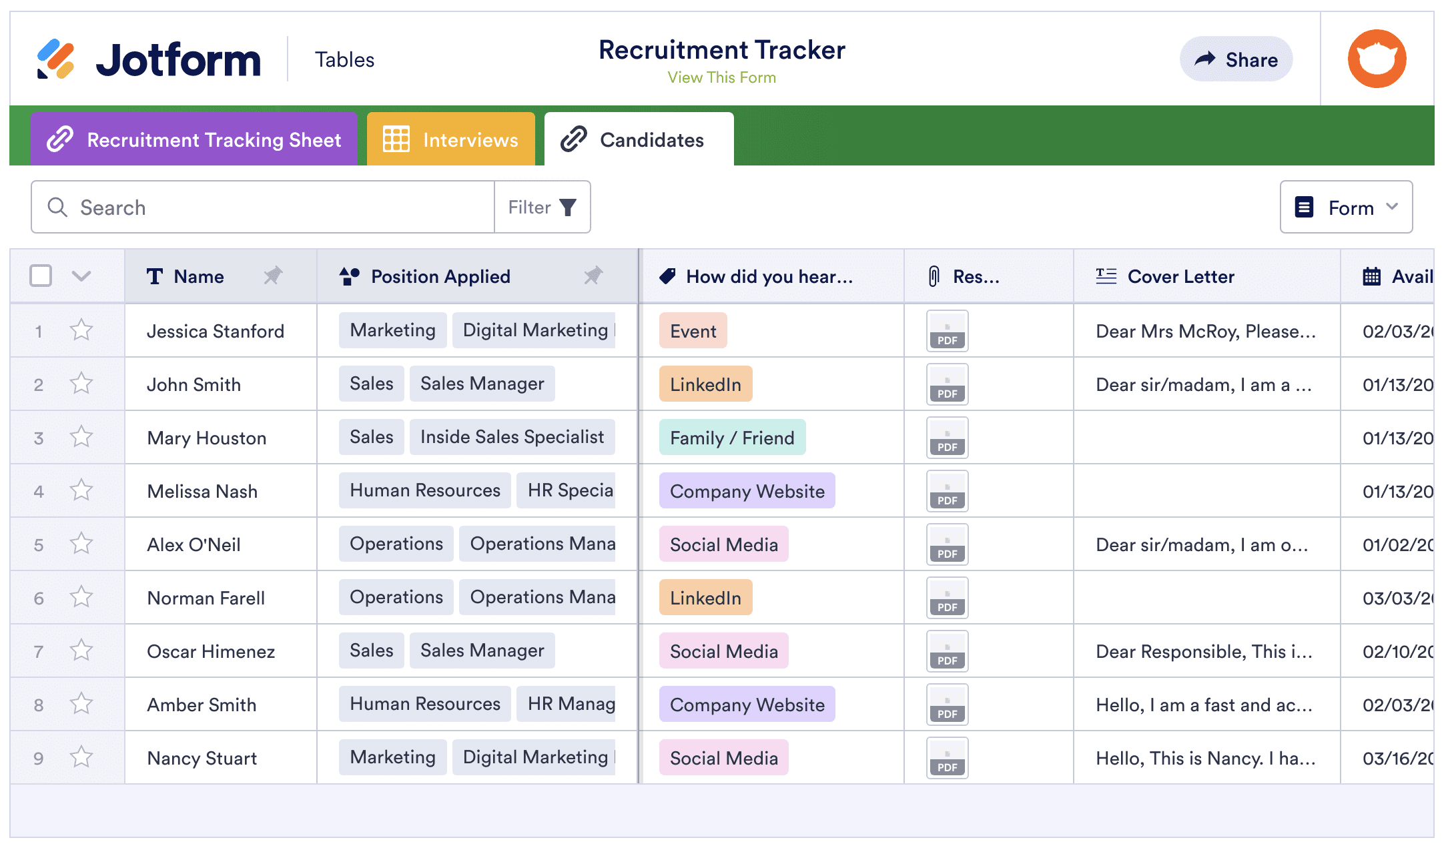Tick the select-all rows checkbox
Viewport: 1444px width, 846px height.
click(x=41, y=276)
